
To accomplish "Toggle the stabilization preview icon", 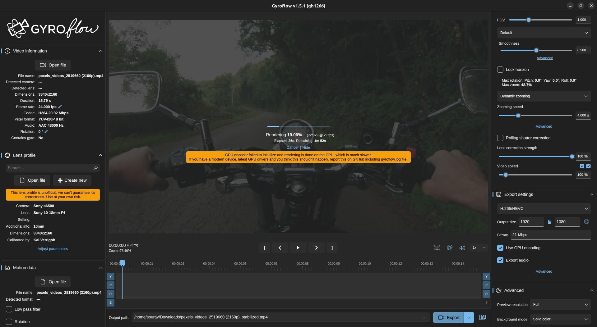I will click(449, 248).
